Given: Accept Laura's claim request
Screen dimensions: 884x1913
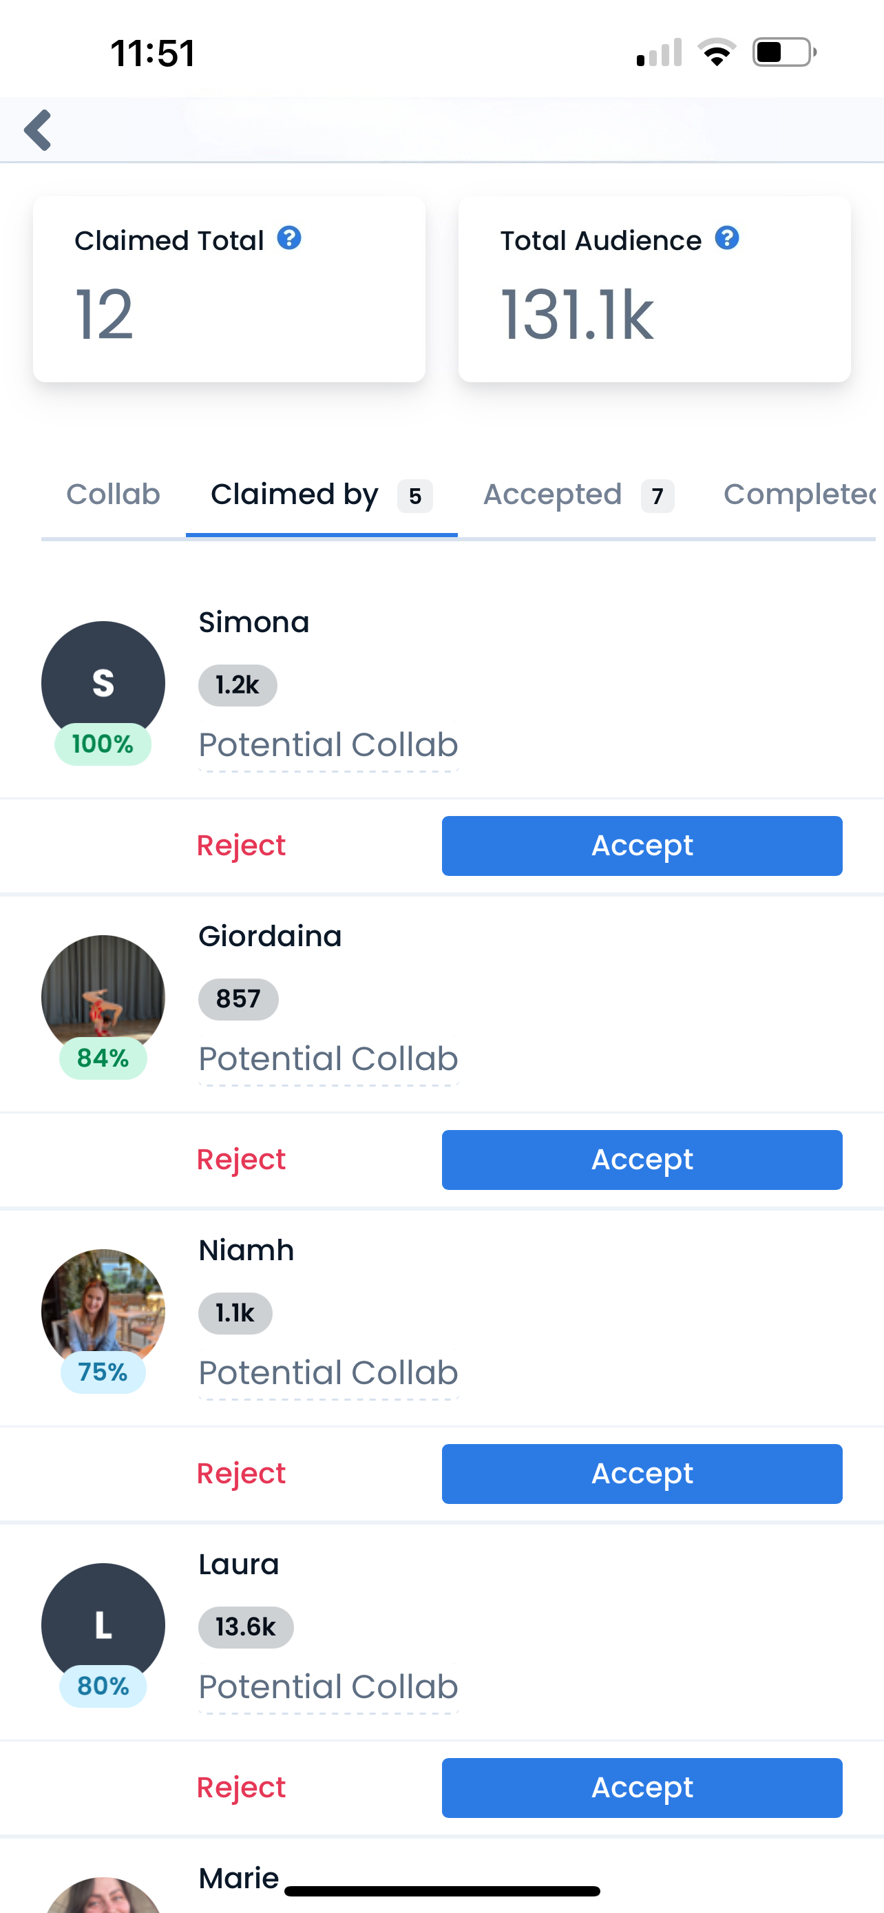Looking at the screenshot, I should 641,1788.
